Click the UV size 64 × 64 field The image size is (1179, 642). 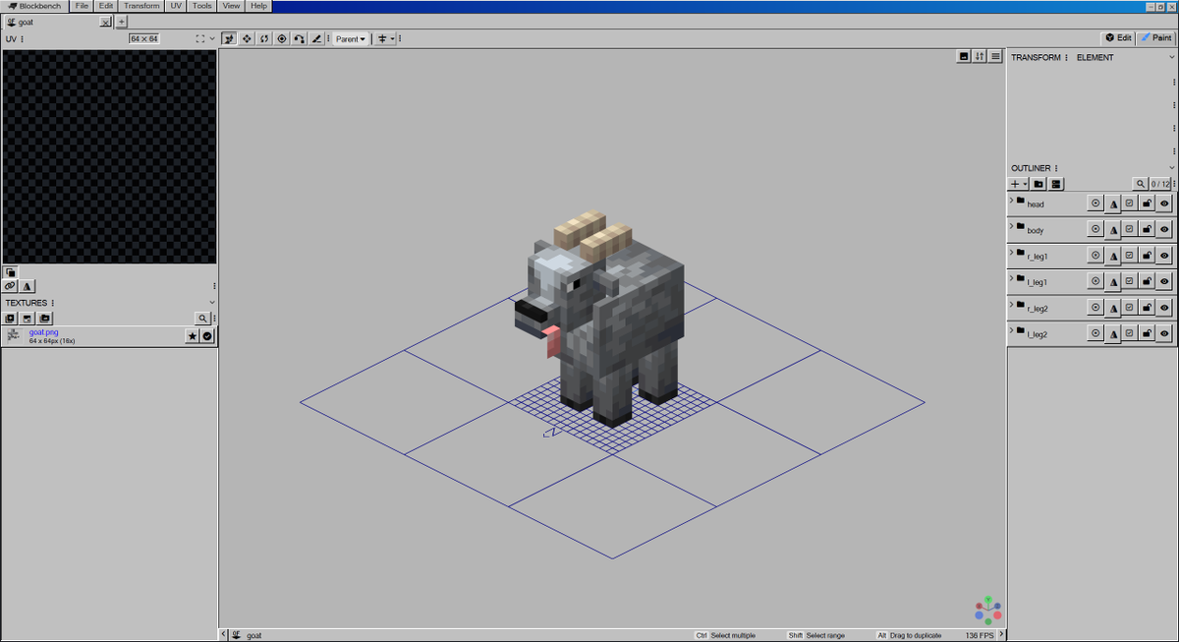(x=144, y=38)
